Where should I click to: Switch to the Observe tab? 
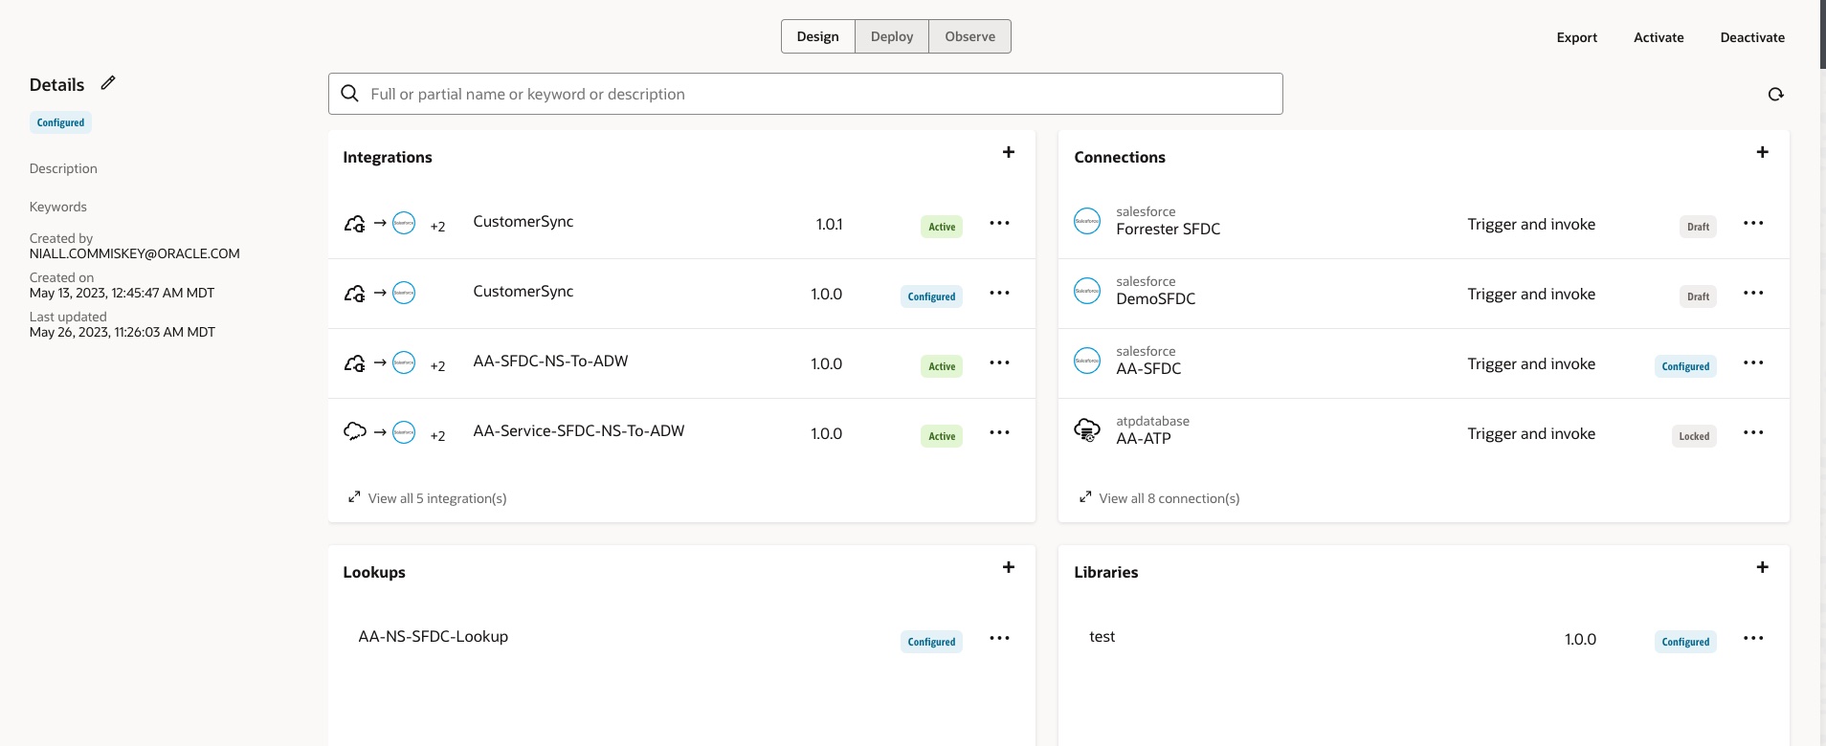coord(969,36)
